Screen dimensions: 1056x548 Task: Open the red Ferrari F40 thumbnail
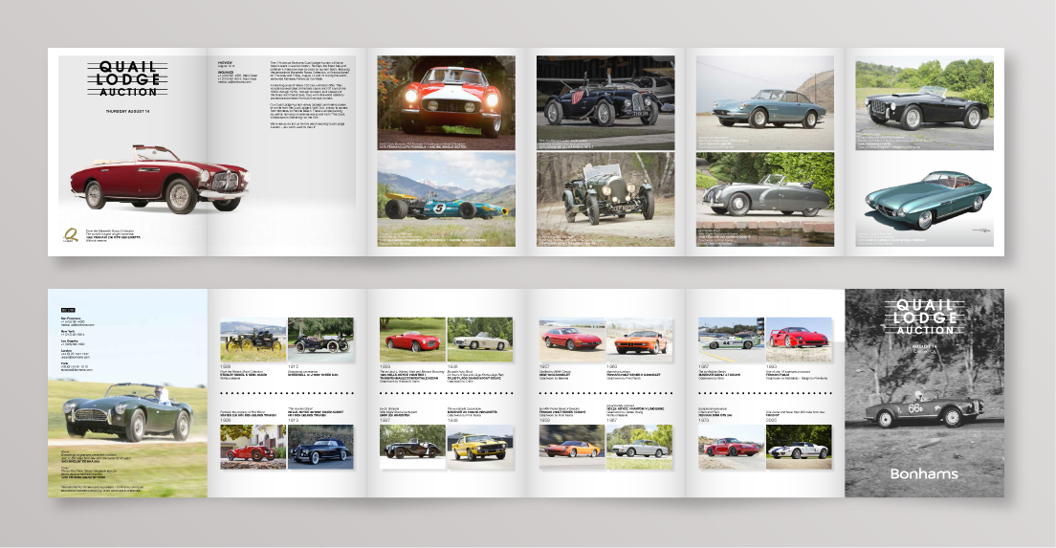tap(799, 340)
